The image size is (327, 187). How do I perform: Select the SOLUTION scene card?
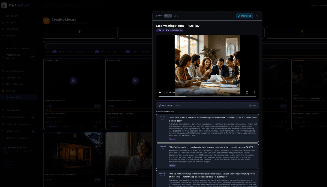[x=207, y=179]
